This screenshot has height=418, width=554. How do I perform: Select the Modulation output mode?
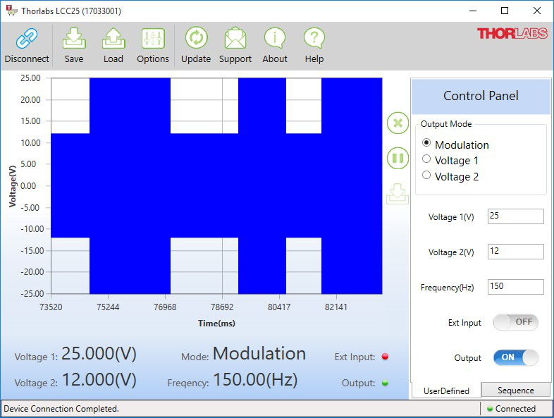(x=426, y=144)
